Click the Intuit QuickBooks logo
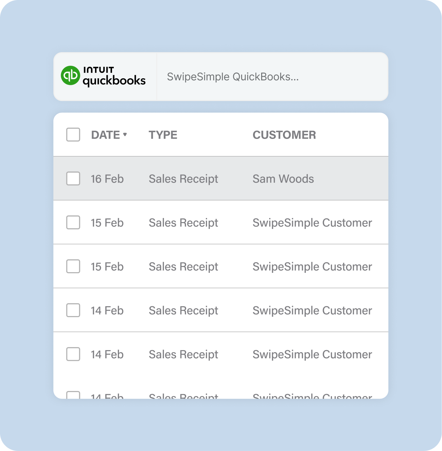This screenshot has width=442, height=451. pos(103,76)
